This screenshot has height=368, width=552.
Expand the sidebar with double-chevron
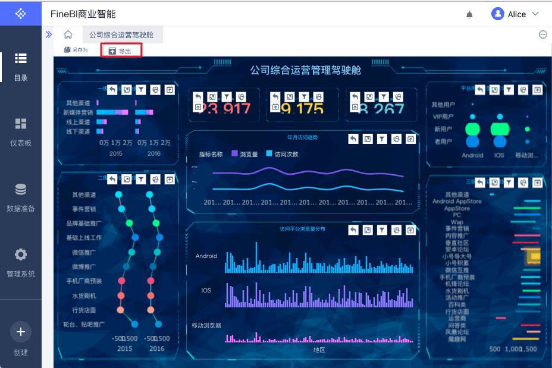(49, 34)
